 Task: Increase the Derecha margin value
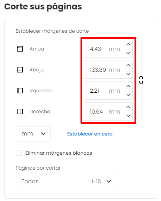point(128,107)
